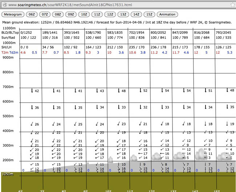236x192 pixels.
Task: Open the 13Z sounding
Action: point(122,15)
